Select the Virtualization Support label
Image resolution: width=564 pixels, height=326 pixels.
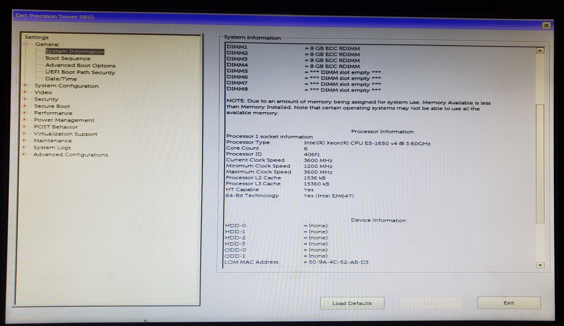tap(66, 134)
